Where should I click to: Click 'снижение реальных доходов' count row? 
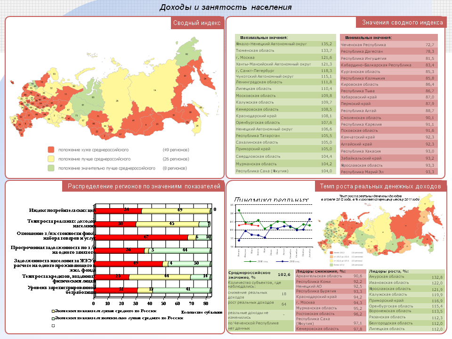coord(260,295)
